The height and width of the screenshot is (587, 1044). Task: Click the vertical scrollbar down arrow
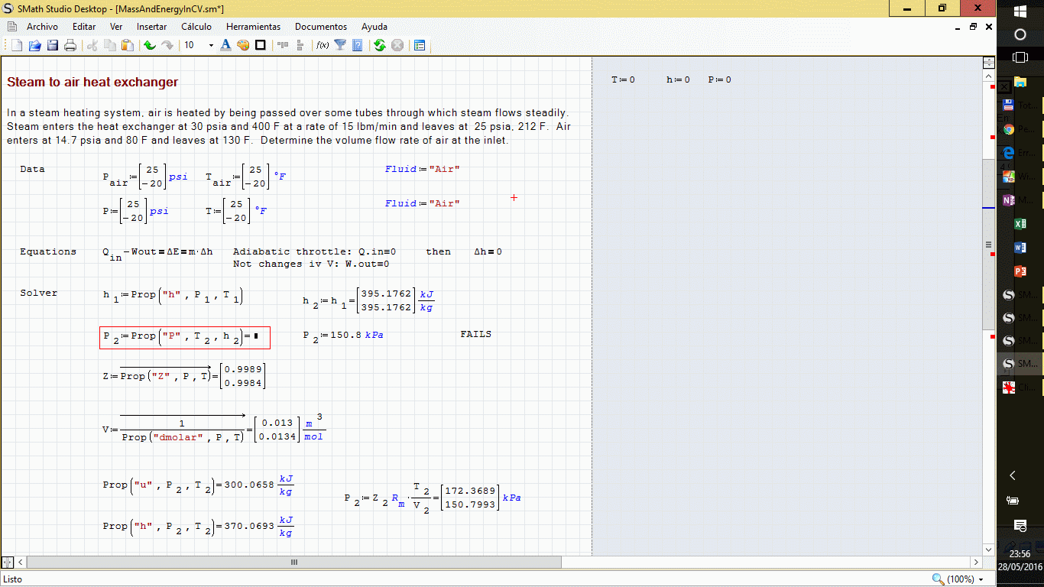(988, 549)
